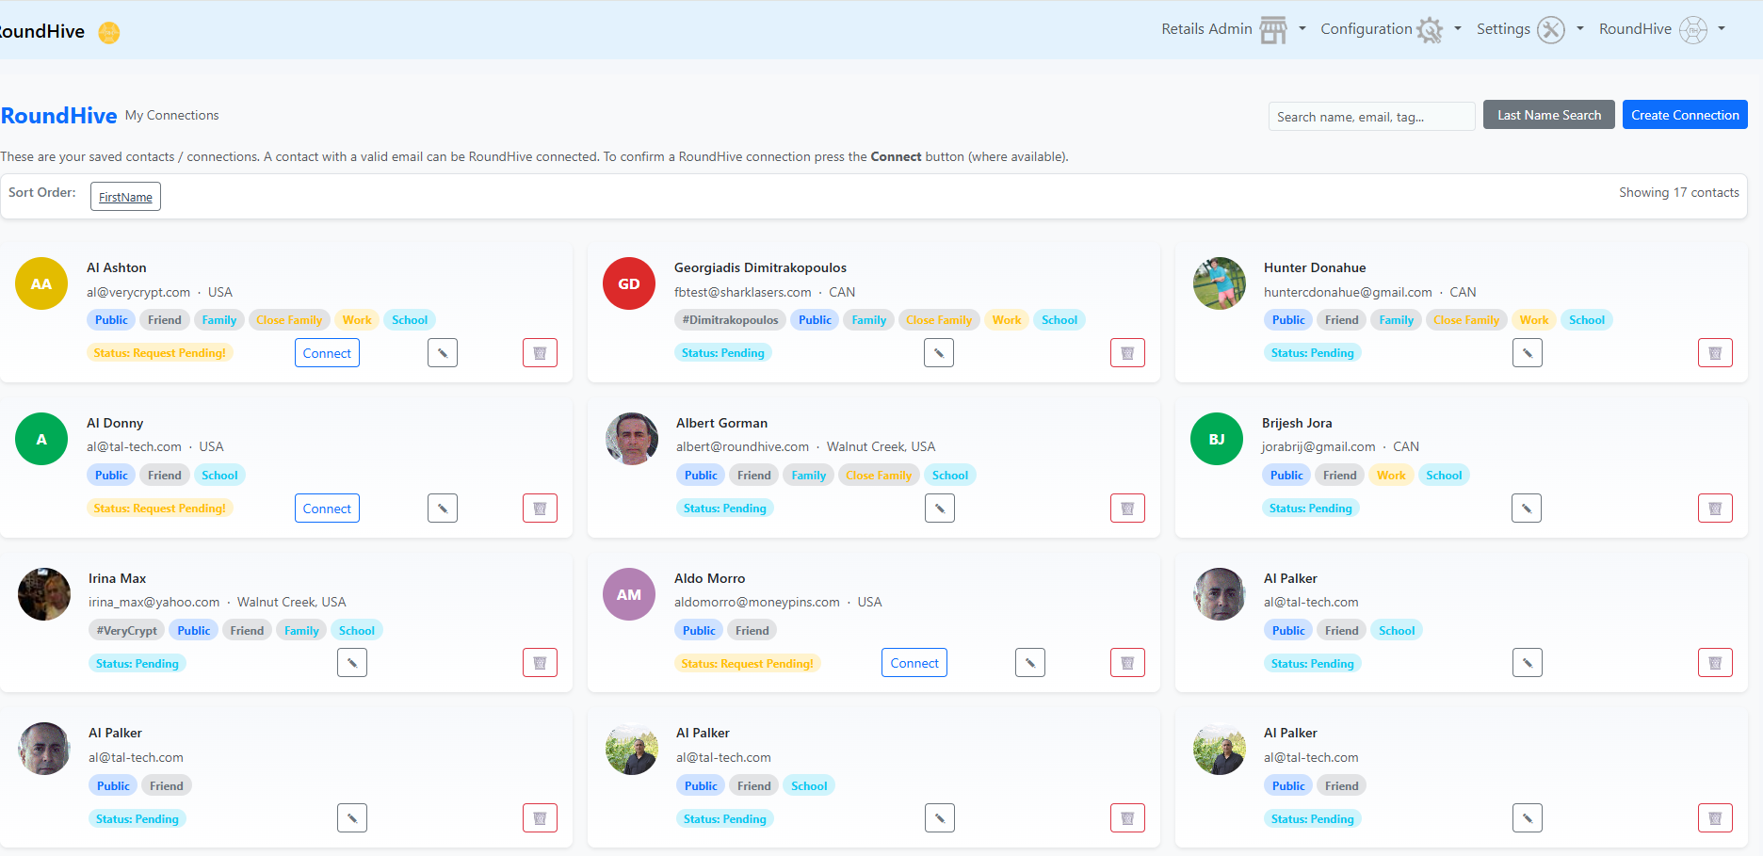Edit Georgiadis Dimitrakopoulos contact pencil icon
Viewport: 1763px width, 856px height.
click(939, 353)
